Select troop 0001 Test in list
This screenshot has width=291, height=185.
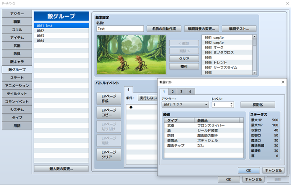[61, 26]
